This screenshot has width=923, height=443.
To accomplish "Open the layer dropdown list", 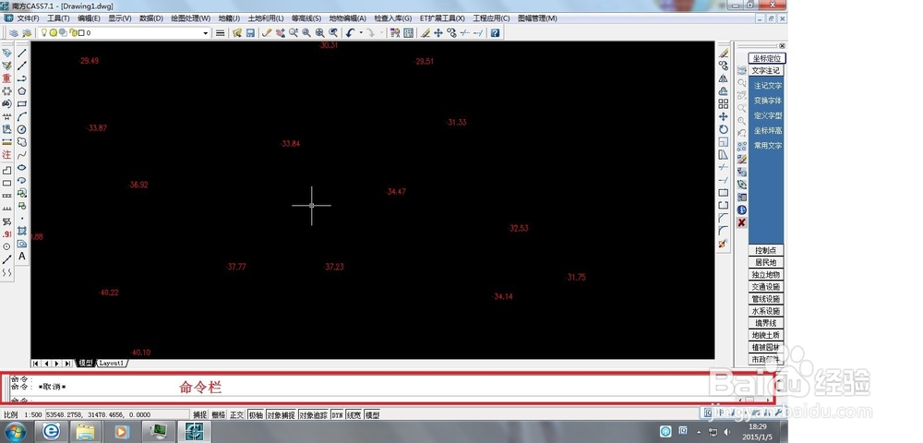I will coord(206,33).
